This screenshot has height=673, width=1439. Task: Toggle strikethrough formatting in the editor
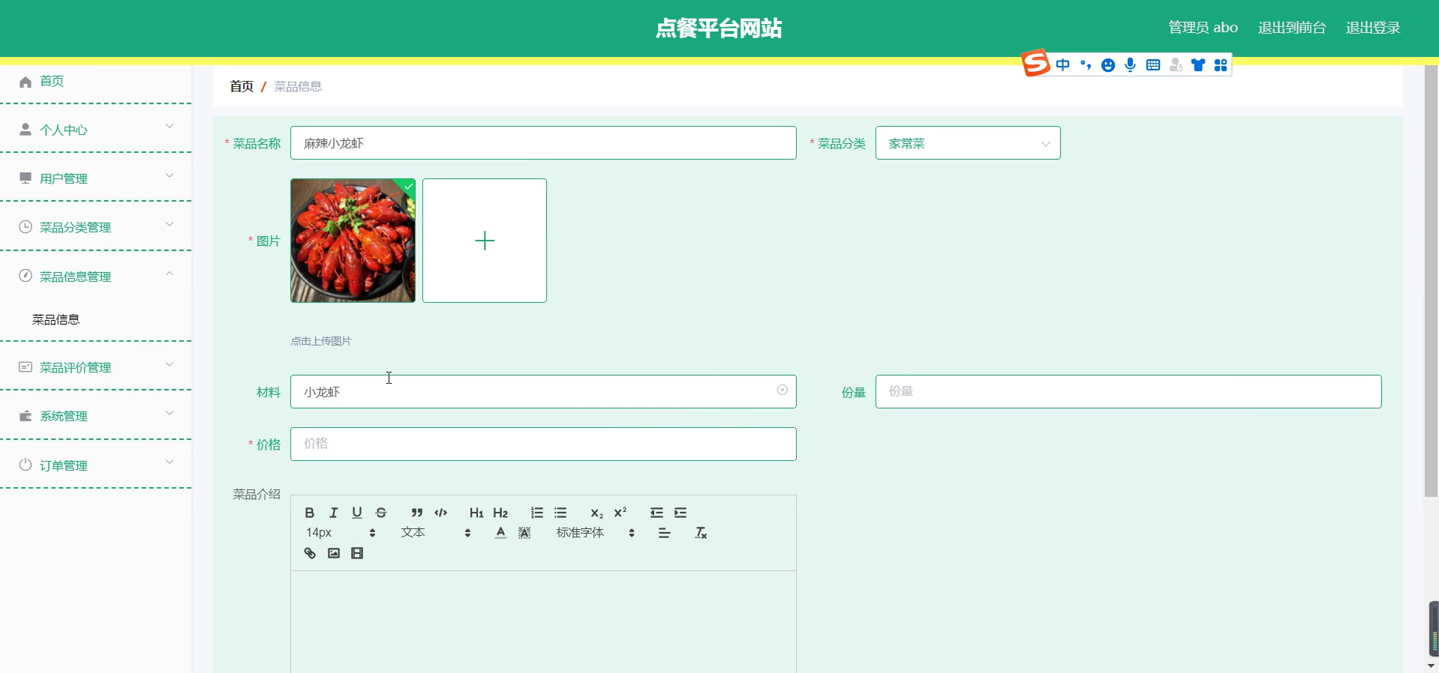[381, 513]
